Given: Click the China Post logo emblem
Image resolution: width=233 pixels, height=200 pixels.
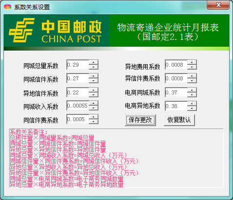Looking at the screenshot, I should pos(21,30).
